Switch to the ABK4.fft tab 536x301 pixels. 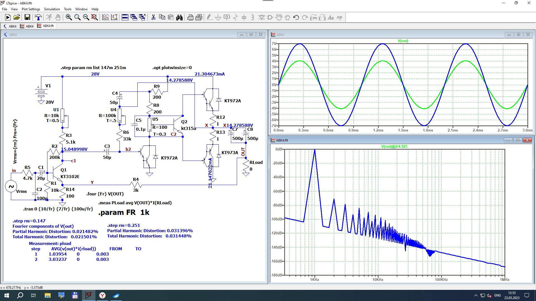(46, 26)
